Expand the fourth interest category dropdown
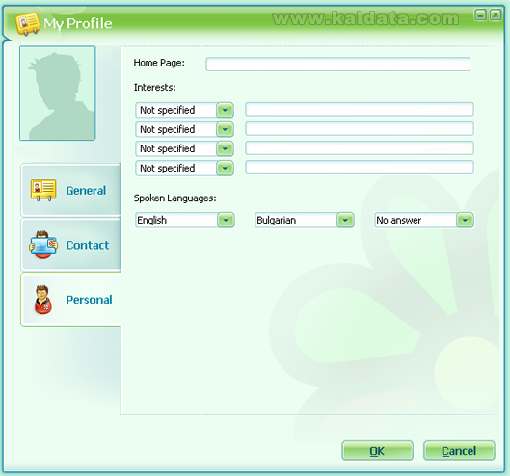 [225, 168]
